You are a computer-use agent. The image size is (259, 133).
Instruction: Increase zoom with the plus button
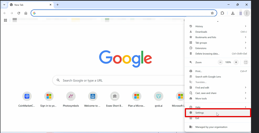click(236, 62)
